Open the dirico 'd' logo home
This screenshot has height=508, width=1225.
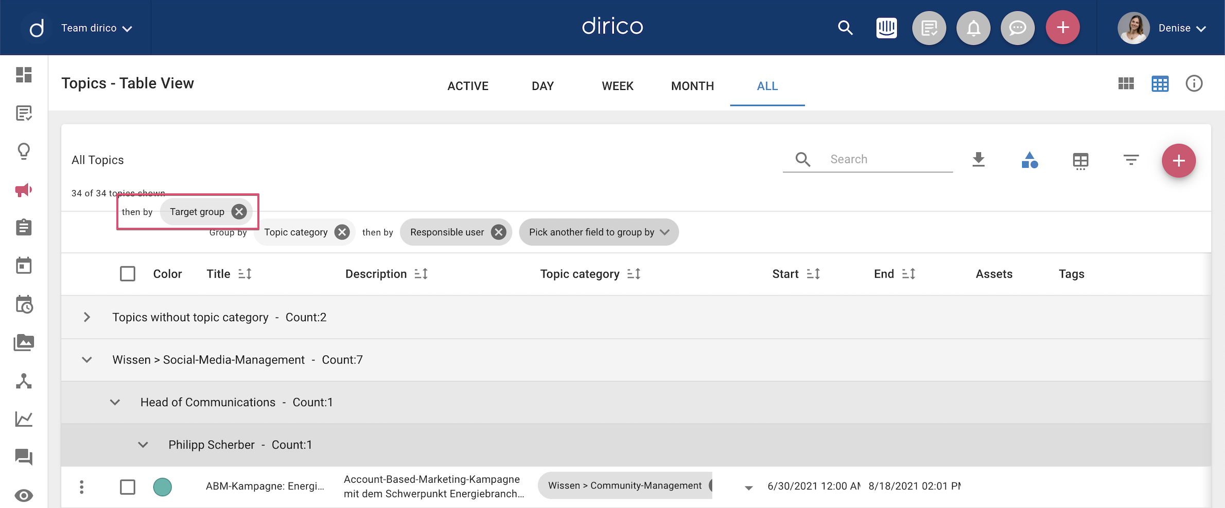click(37, 28)
